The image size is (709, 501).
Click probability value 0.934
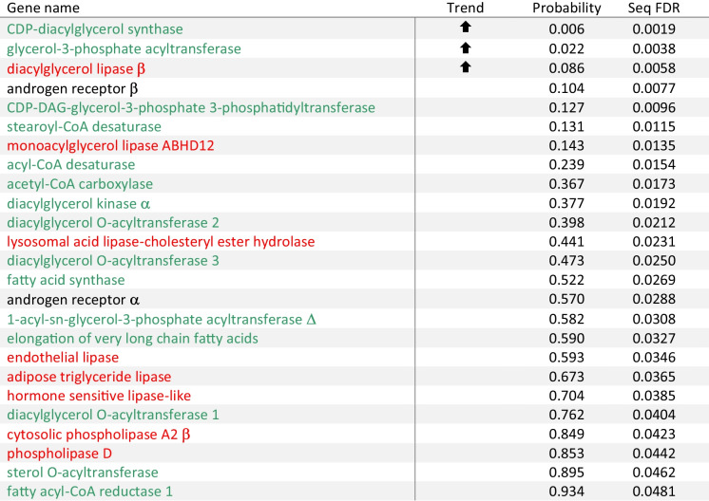pos(566,492)
